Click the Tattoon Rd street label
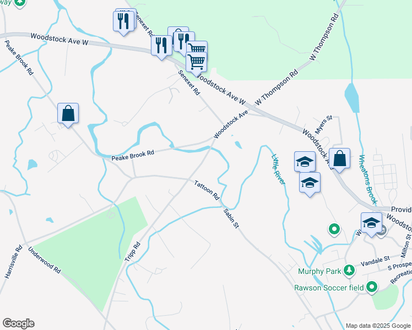412x330 pixels. (x=207, y=190)
